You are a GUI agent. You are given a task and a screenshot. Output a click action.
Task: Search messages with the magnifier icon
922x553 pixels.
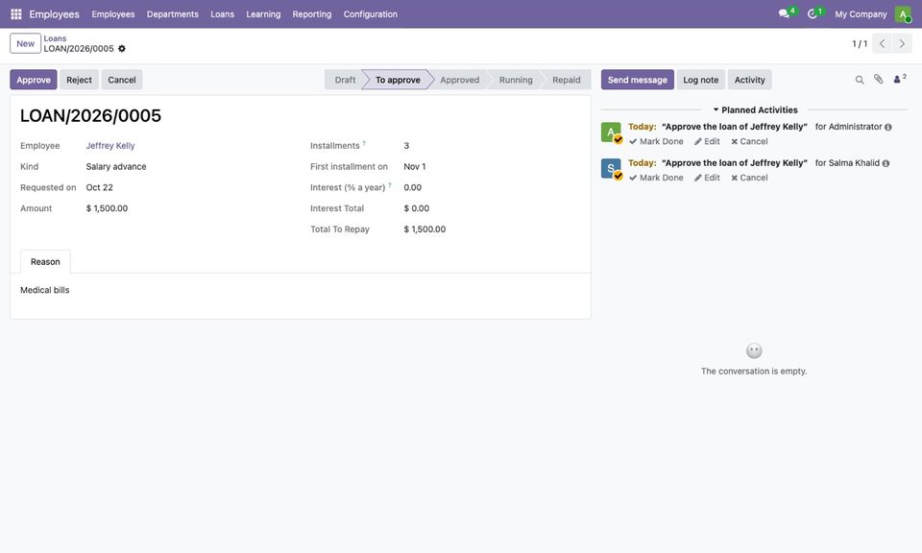click(x=859, y=80)
